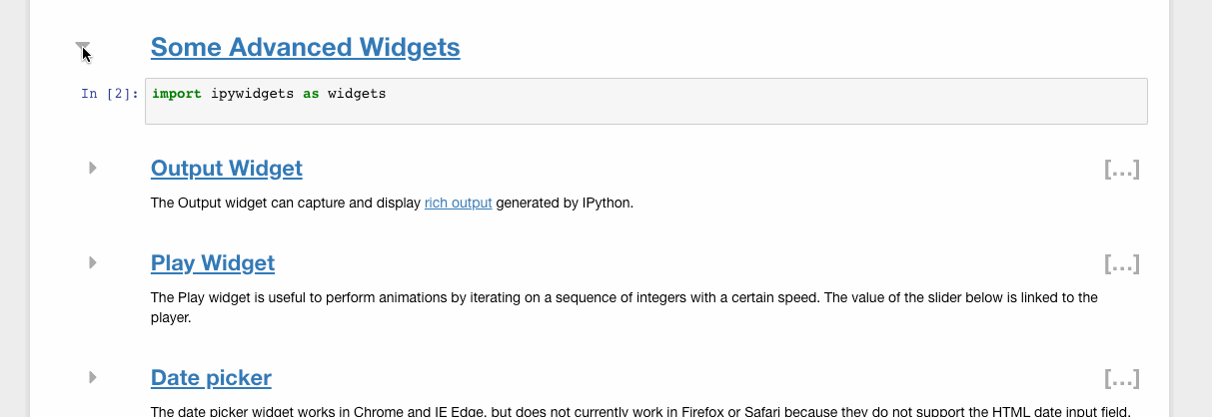This screenshot has width=1215, height=417.
Task: Reveal collapsed Play Widget cells via ellipsis
Action: click(1121, 264)
